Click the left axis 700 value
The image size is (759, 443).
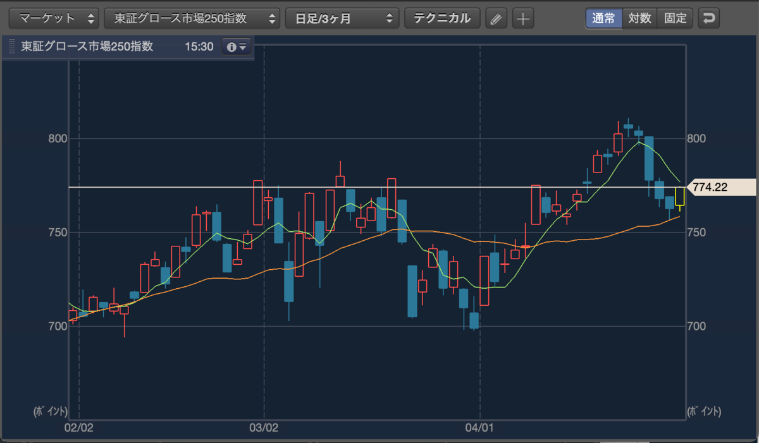(58, 326)
